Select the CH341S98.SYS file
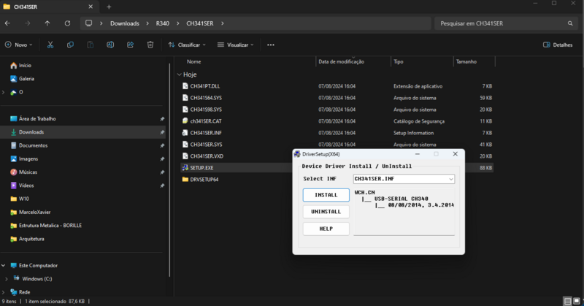The height and width of the screenshot is (306, 584). tap(206, 110)
